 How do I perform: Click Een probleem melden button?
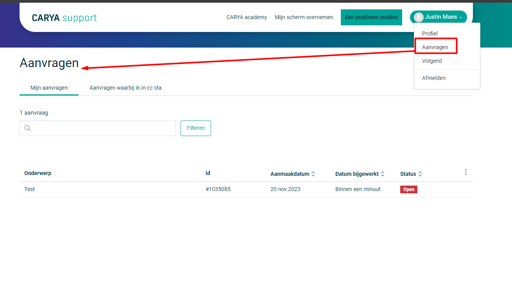pos(371,17)
